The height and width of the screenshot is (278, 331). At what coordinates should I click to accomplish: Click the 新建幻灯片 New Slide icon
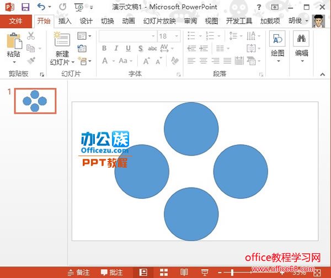click(x=62, y=39)
